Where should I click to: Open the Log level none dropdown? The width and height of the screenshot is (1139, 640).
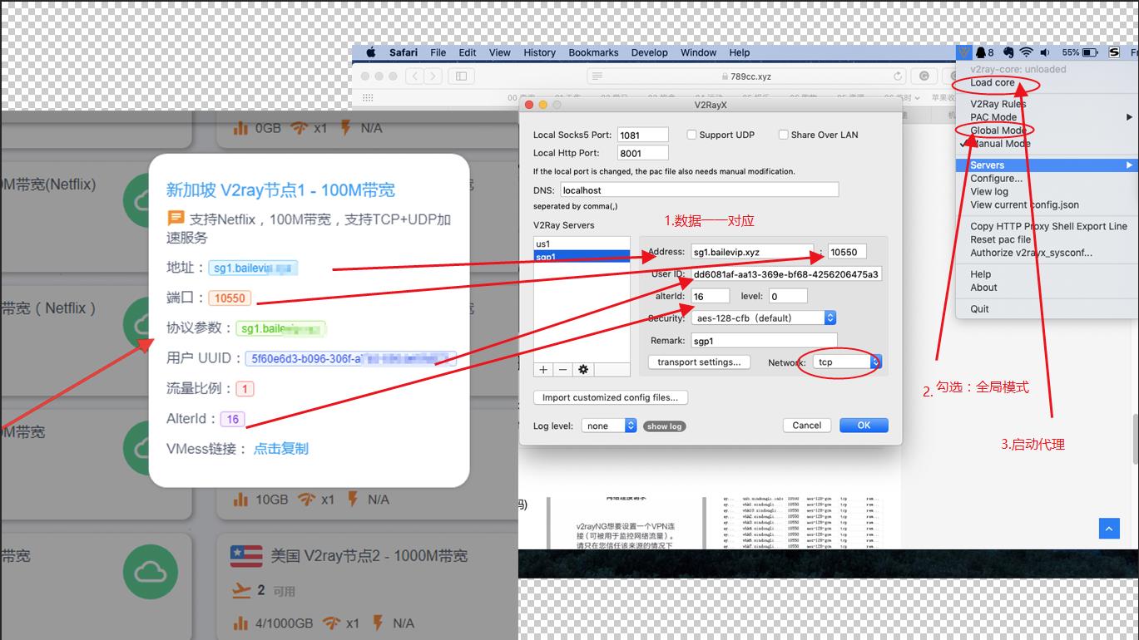(x=609, y=426)
